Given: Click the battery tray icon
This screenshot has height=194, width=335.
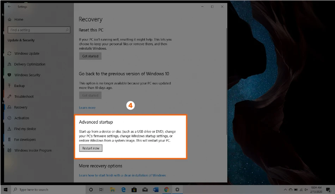Looking at the screenshot, I should (296, 189).
